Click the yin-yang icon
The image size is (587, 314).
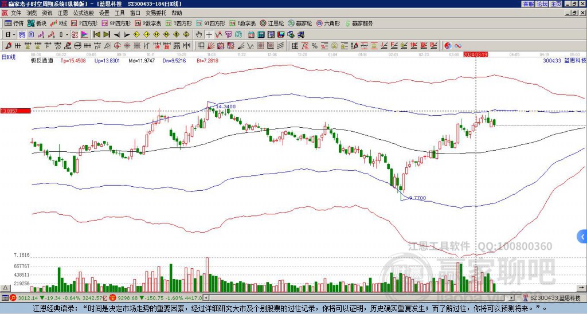448,46
